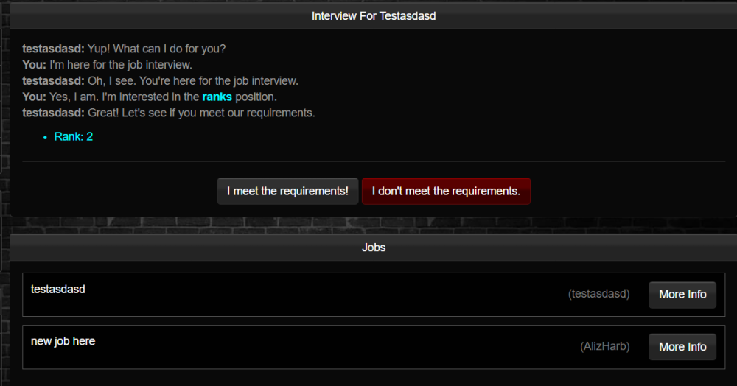737x386 pixels.
Task: Click the 'I meet the requirements!' button
Action: (x=287, y=191)
